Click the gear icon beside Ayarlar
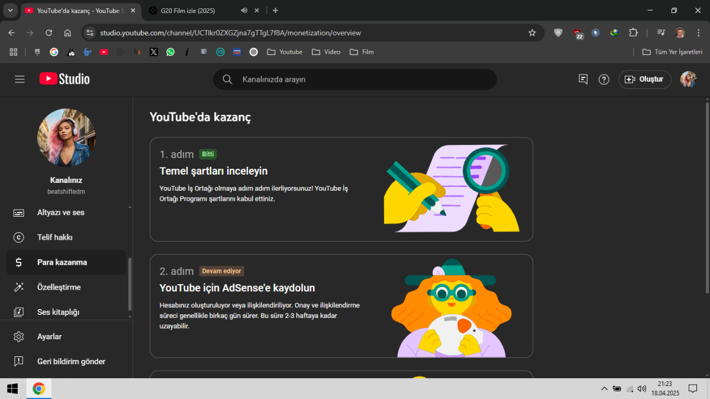This screenshot has height=399, width=710. pos(19,337)
